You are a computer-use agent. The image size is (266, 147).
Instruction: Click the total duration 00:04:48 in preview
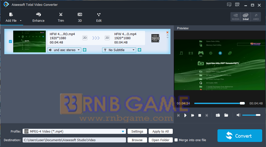[x=256, y=103]
